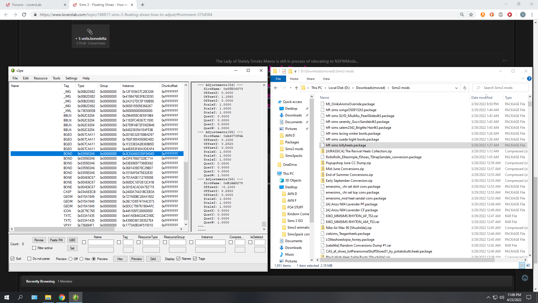Expand the This PC breadcrumb chevron
This screenshot has width=538, height=303.
(325, 88)
